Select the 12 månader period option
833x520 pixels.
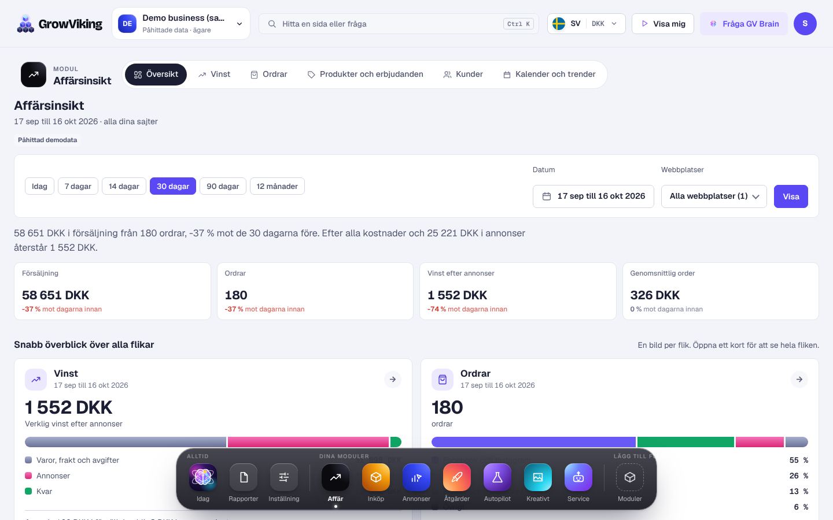(277, 186)
